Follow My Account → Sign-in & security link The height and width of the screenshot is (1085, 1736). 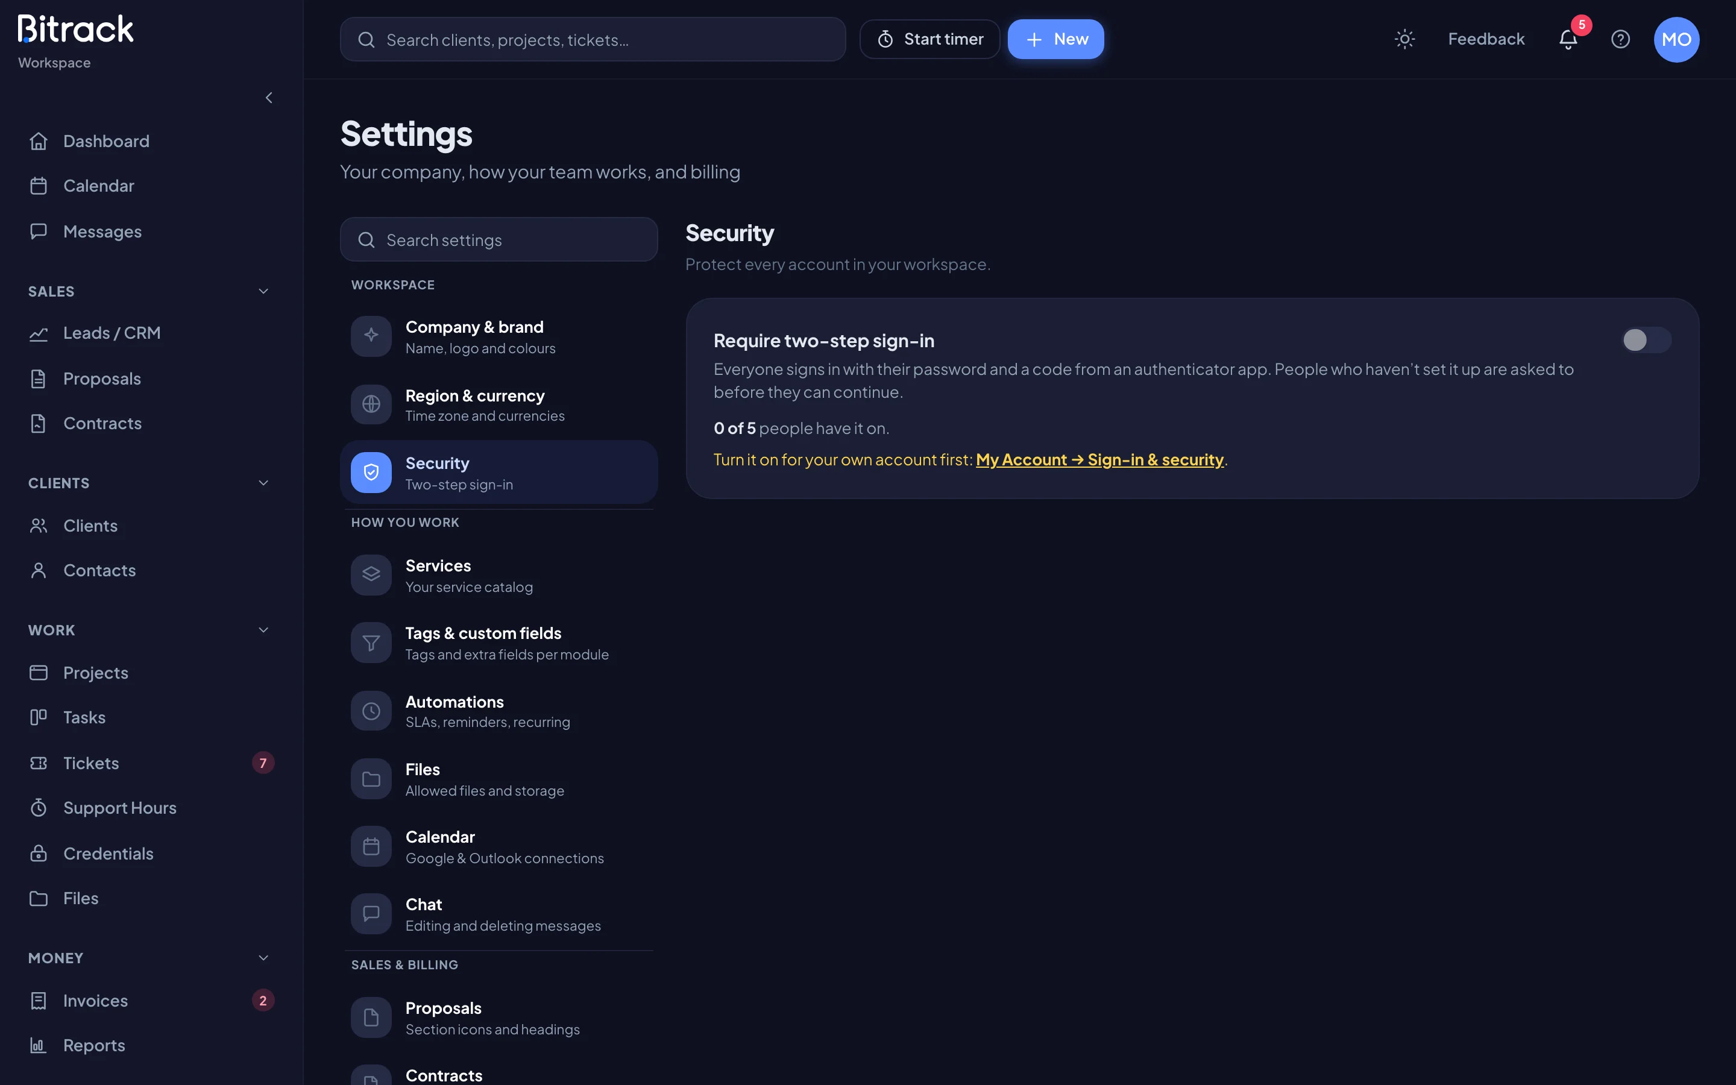coord(1099,460)
